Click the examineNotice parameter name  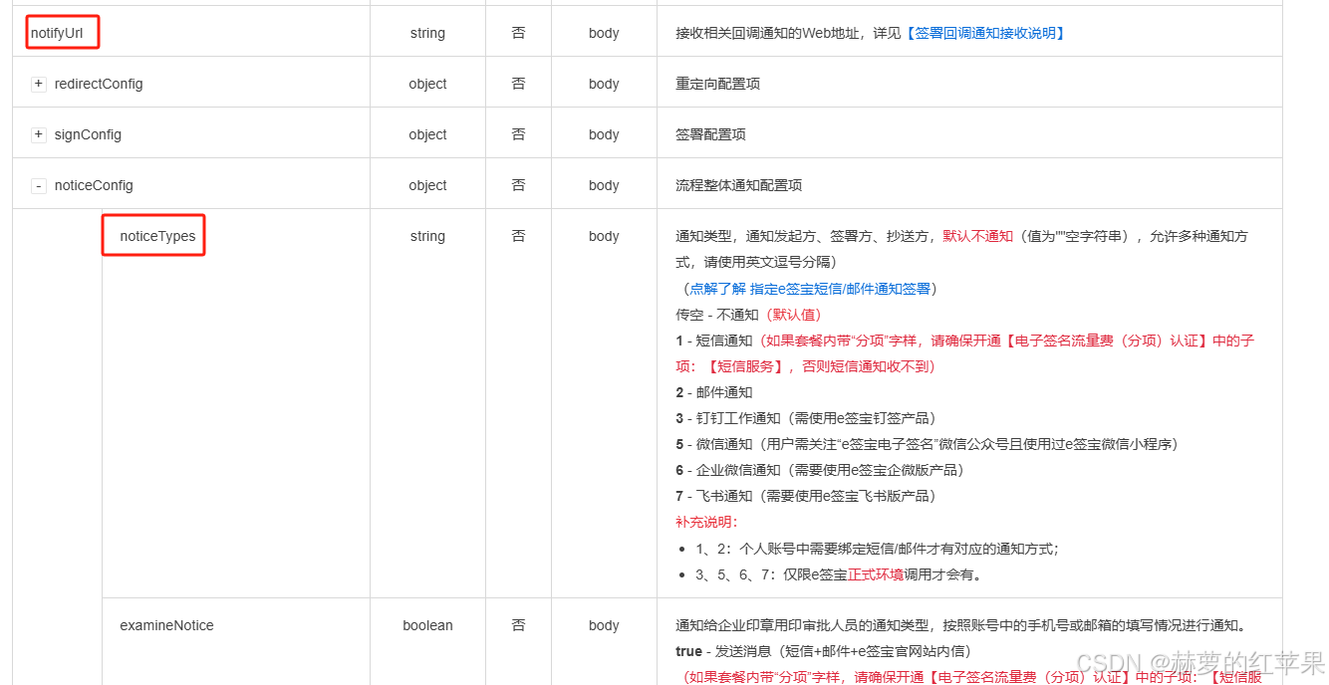tap(166, 625)
